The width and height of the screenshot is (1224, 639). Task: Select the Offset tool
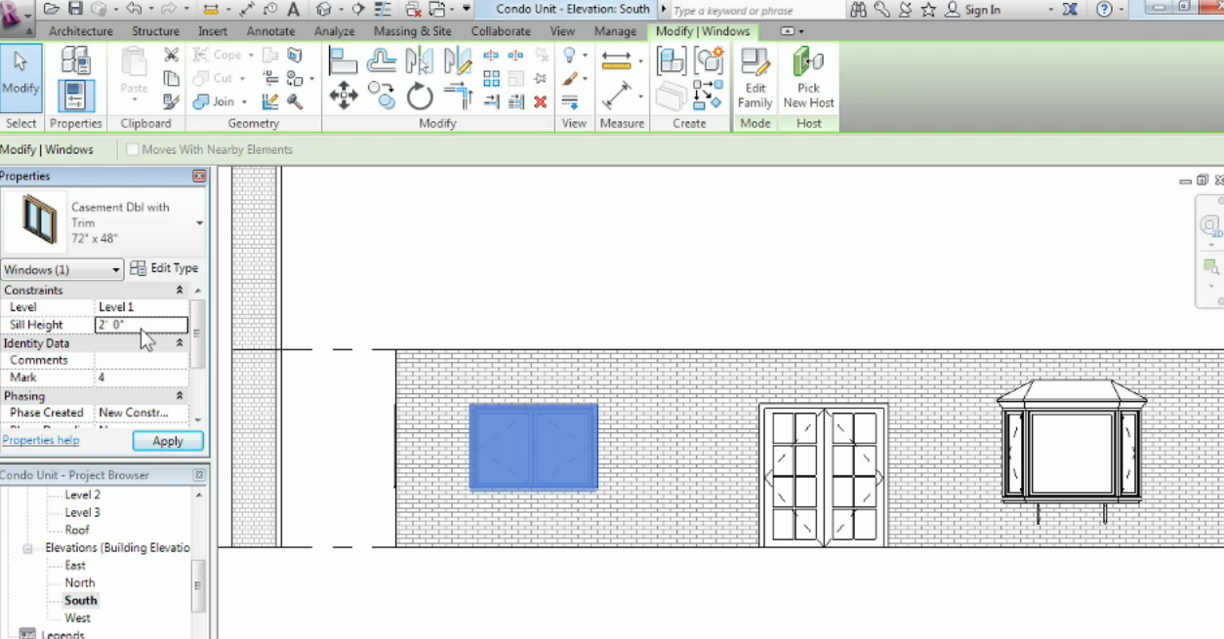tap(382, 61)
